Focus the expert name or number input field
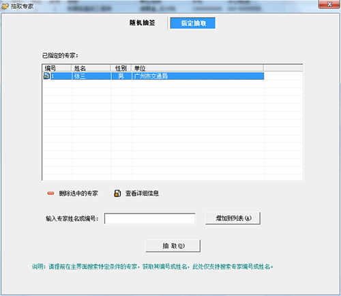The width and height of the screenshot is (341, 296). point(150,219)
